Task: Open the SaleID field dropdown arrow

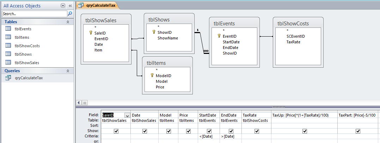Action: tap(127, 115)
